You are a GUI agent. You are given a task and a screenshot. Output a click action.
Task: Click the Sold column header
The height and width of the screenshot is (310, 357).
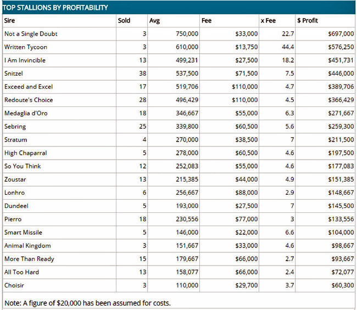[x=124, y=21]
